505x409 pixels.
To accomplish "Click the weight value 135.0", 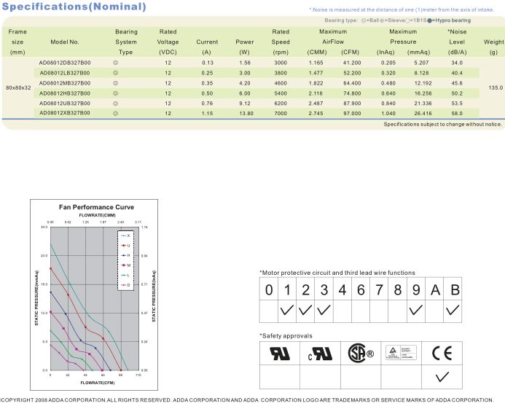I will pyautogui.click(x=496, y=87).
